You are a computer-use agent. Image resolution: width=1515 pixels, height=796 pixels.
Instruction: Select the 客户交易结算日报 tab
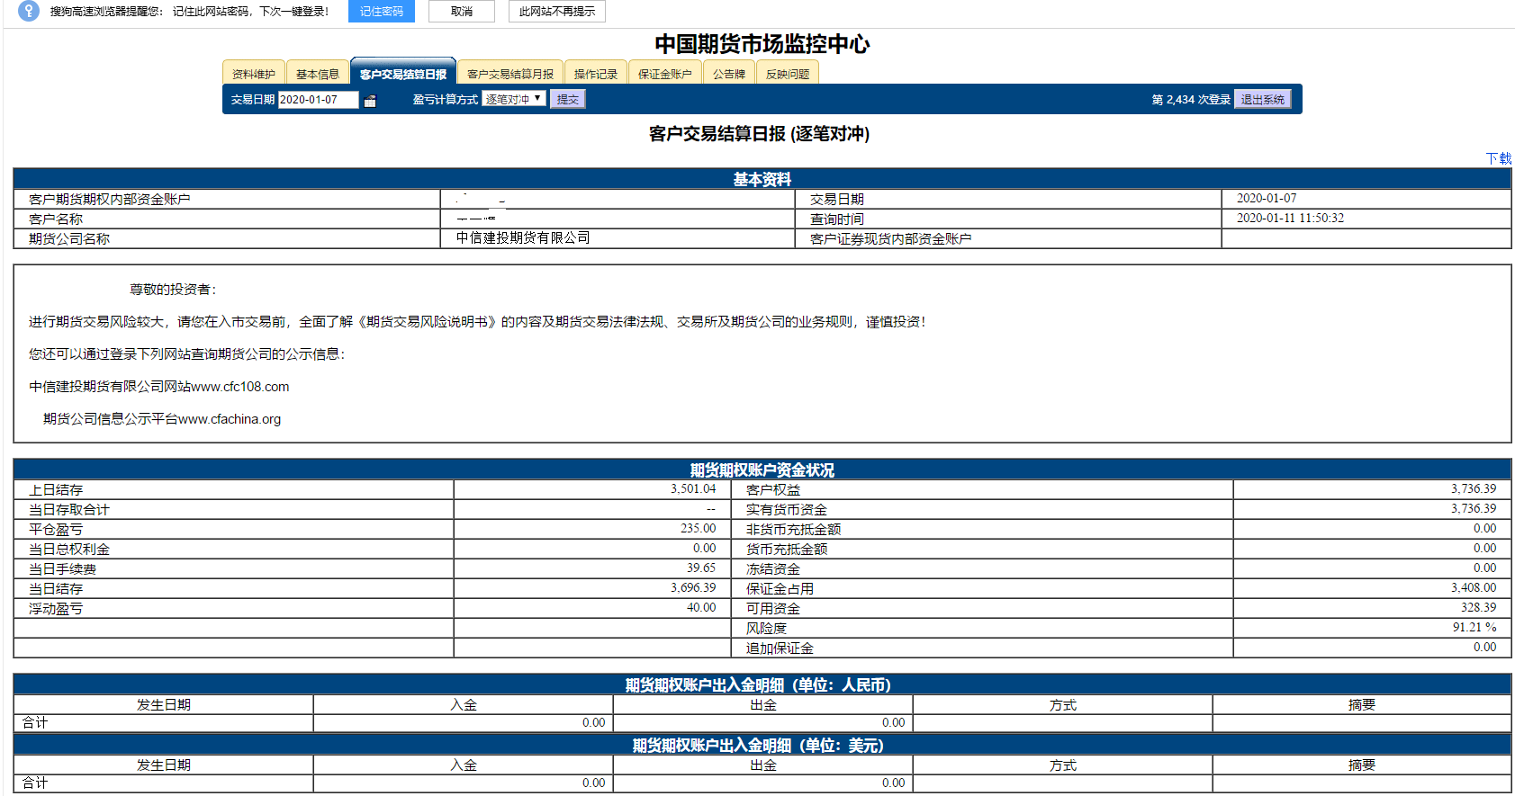point(403,74)
